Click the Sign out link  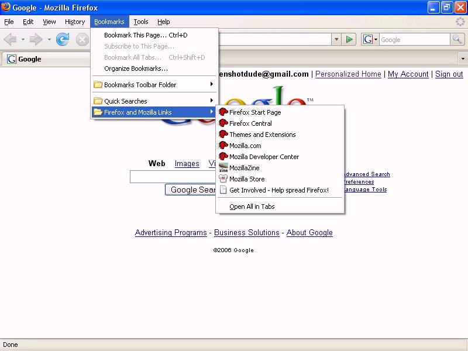coord(449,74)
